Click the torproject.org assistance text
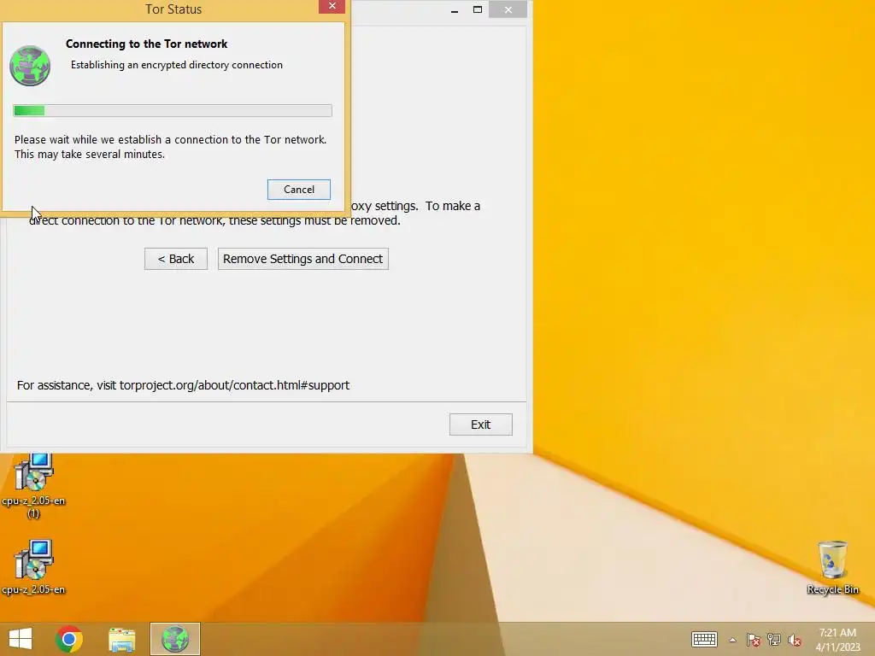Viewport: 875px width, 656px height. 183,385
